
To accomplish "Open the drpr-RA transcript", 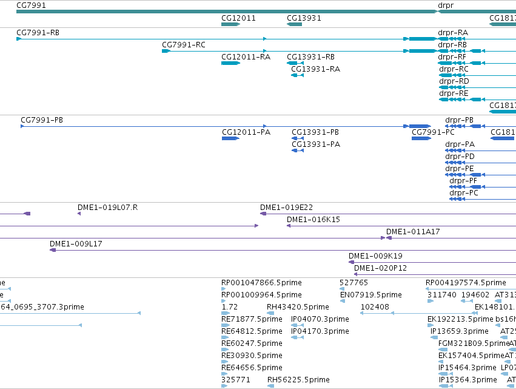I will (453, 33).
